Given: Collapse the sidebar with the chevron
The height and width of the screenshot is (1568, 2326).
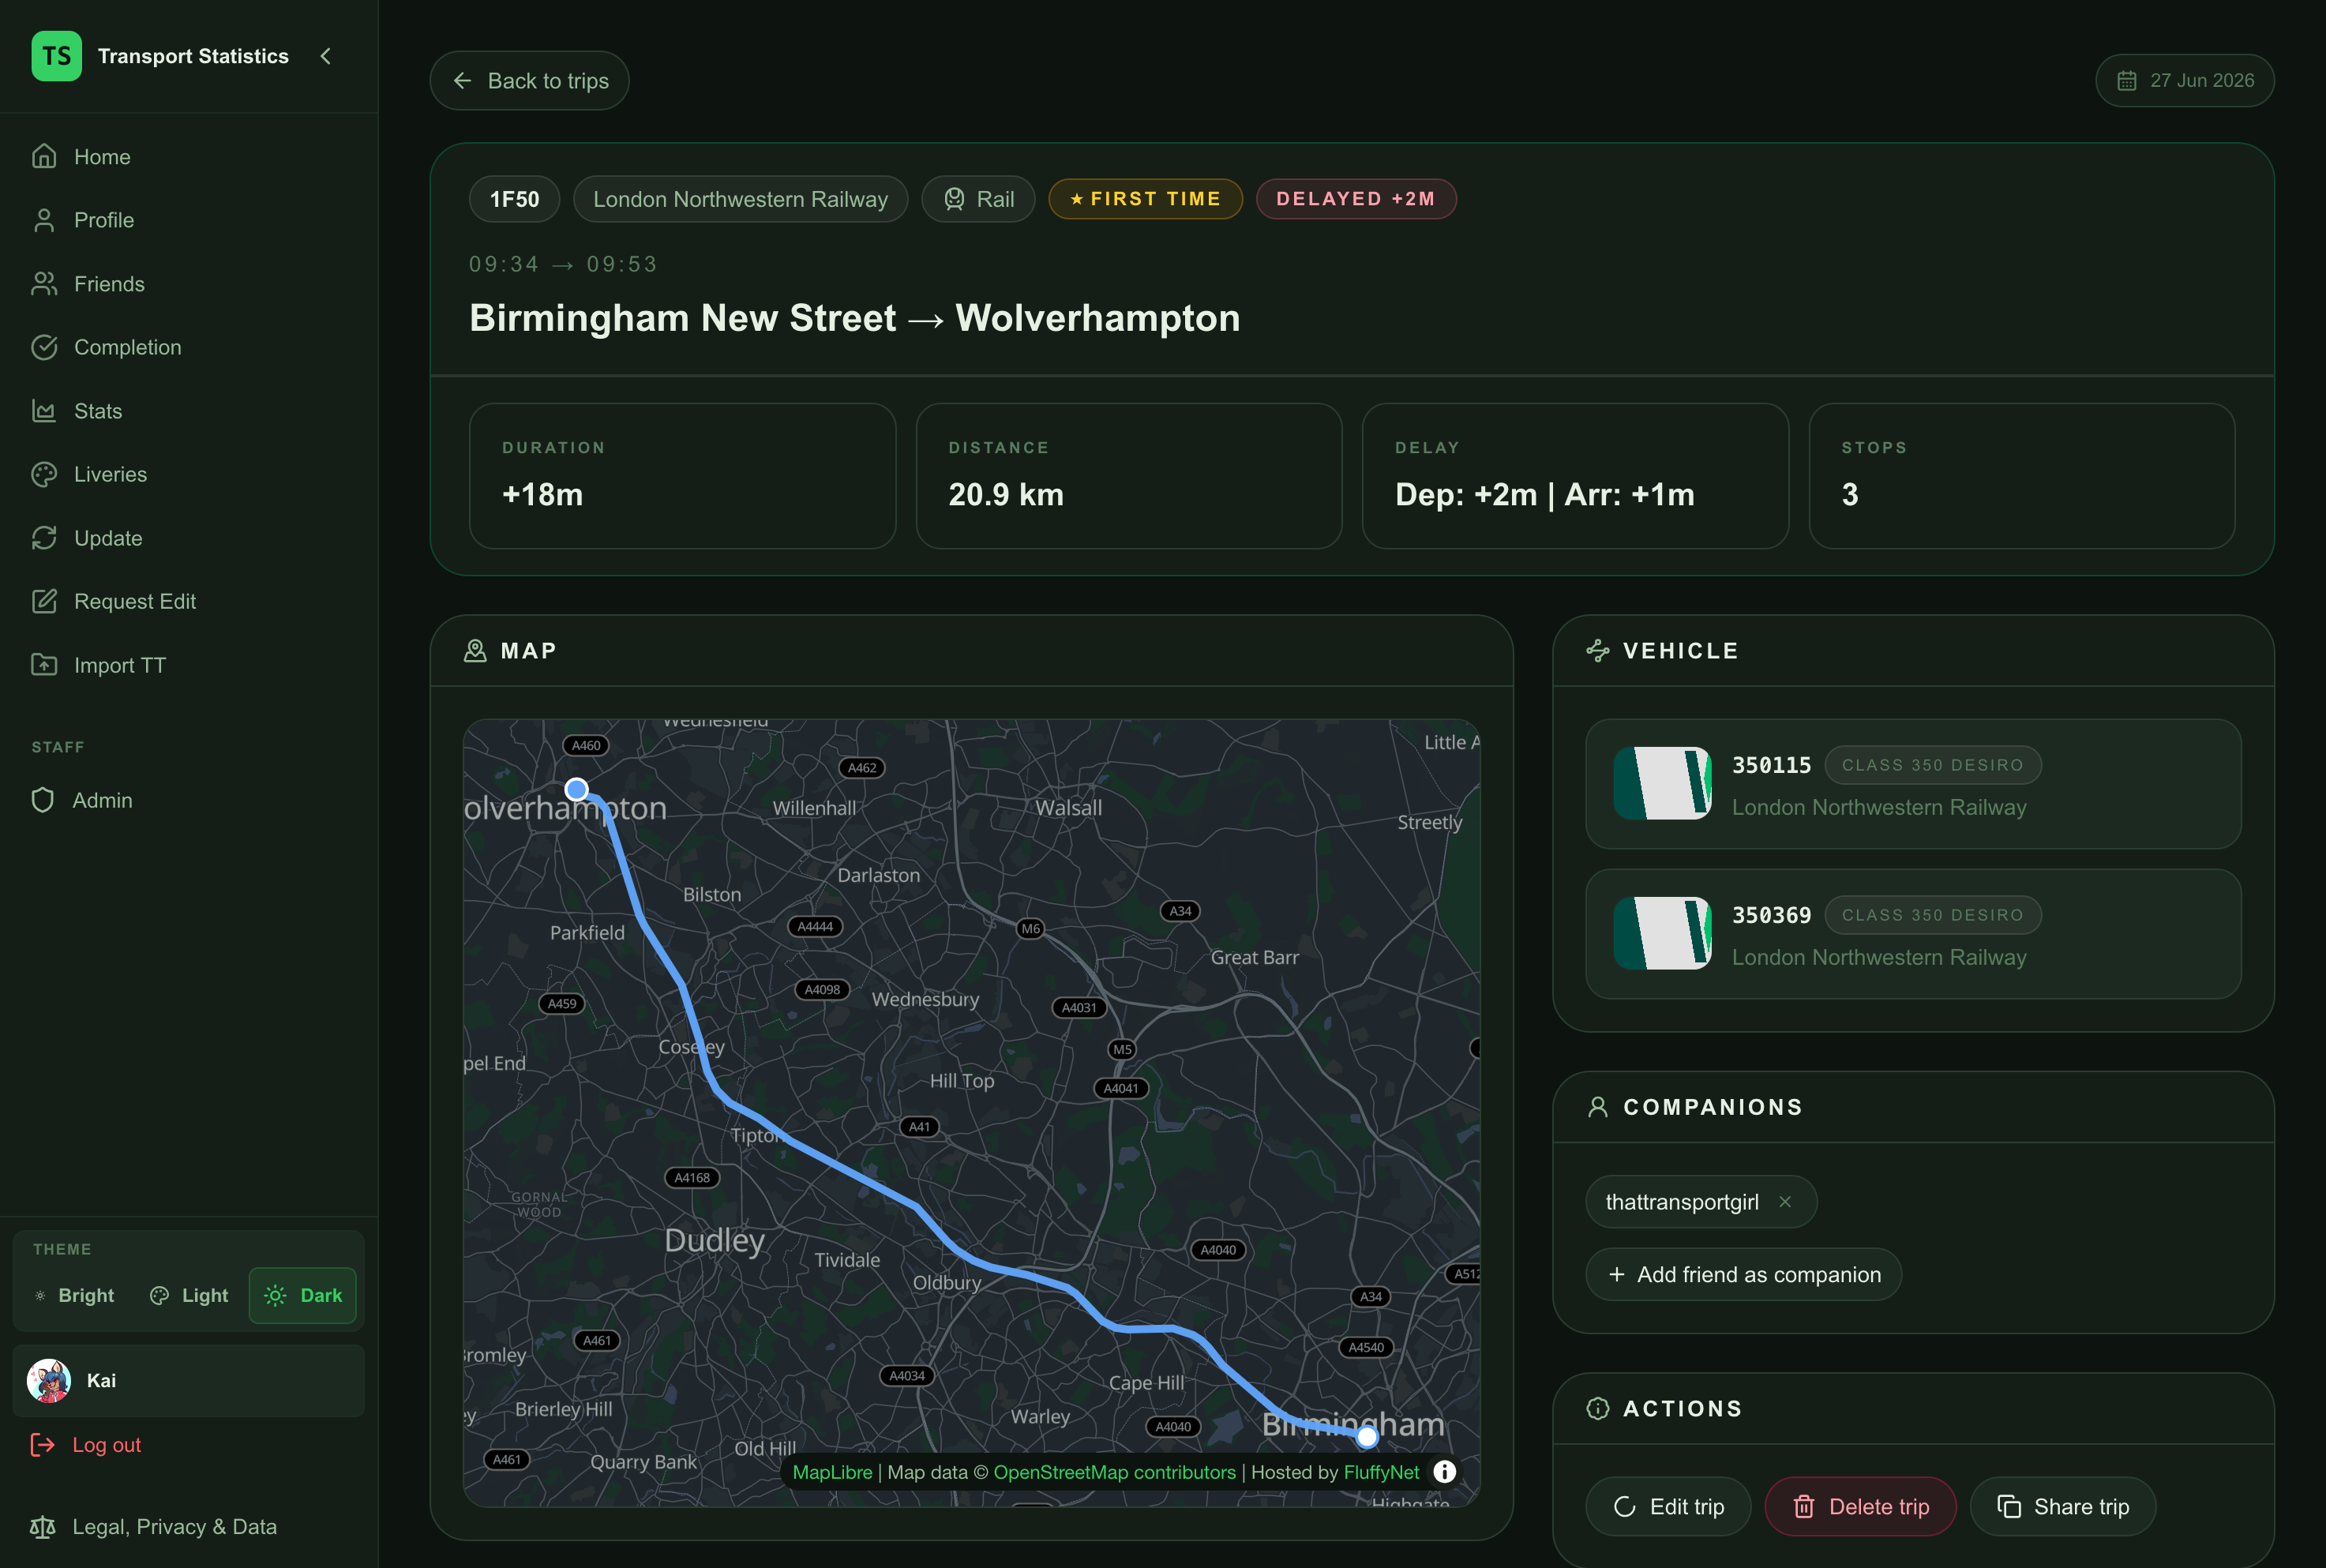Looking at the screenshot, I should 326,56.
